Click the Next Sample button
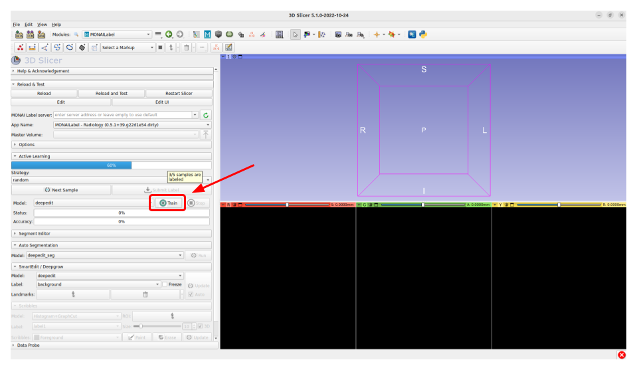Image resolution: width=633 pixels, height=366 pixels. 61,190
